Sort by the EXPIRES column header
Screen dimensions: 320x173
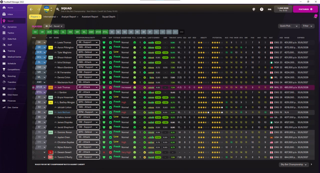[x=301, y=38]
